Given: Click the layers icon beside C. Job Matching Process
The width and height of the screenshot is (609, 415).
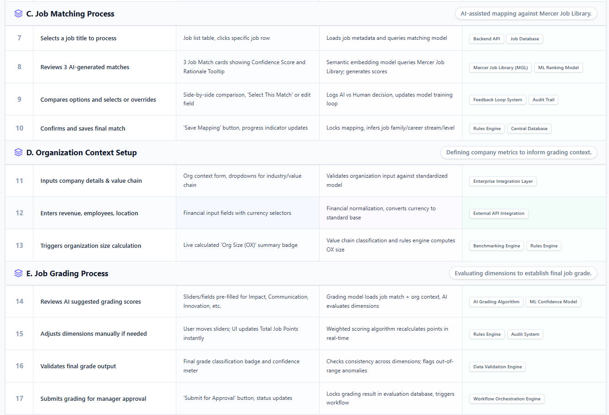Looking at the screenshot, I should pos(18,14).
